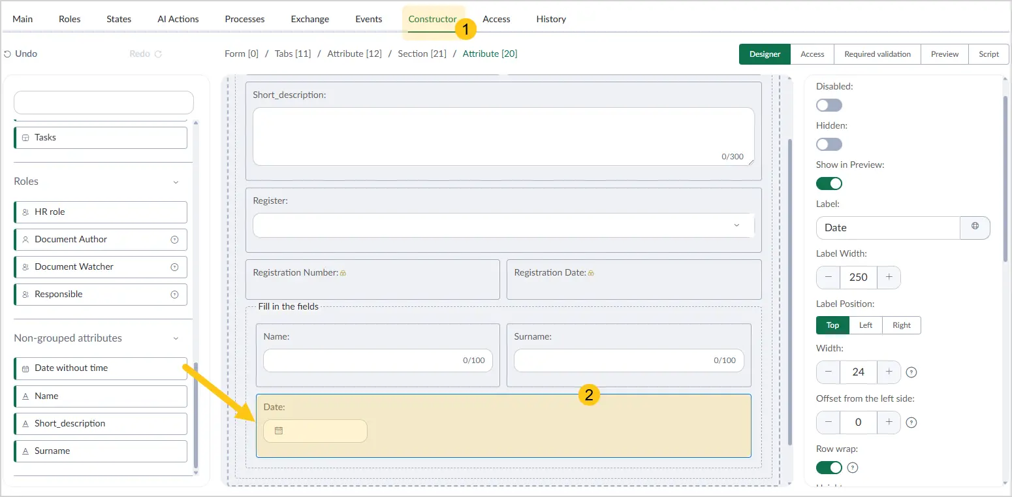
Task: Click the Document Watcher group icon
Action: pos(25,267)
